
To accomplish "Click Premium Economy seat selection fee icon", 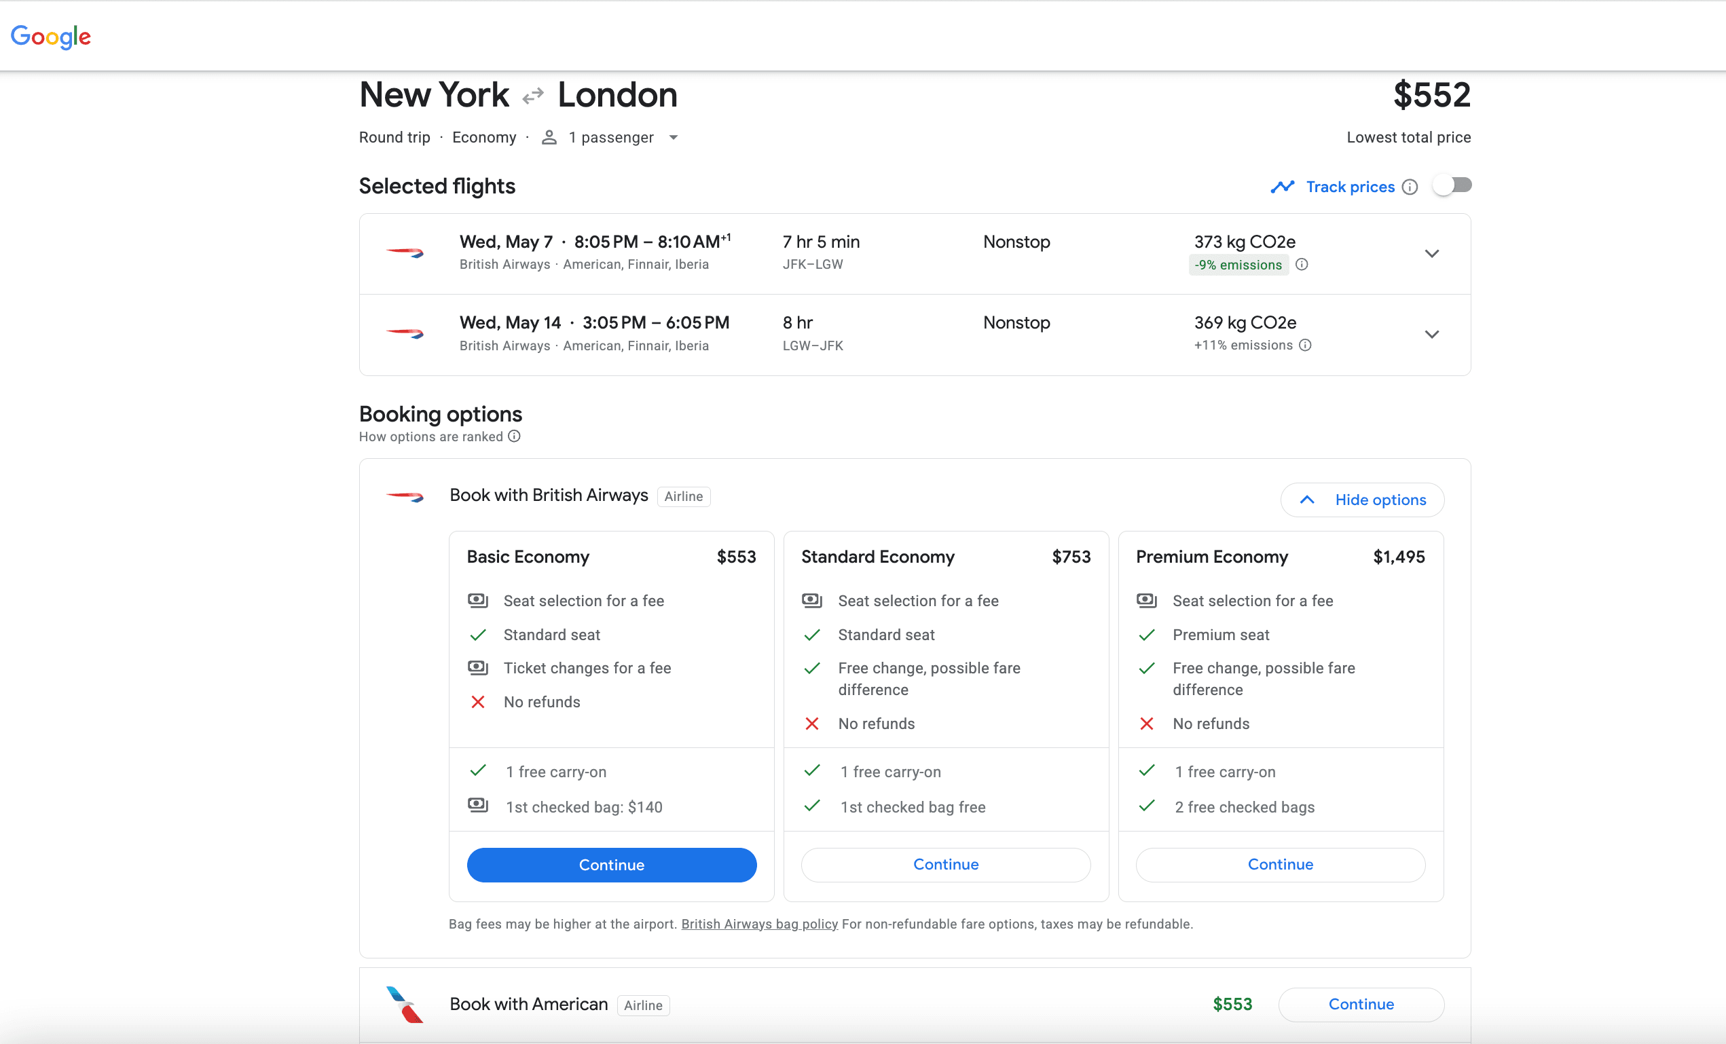I will click(1147, 600).
